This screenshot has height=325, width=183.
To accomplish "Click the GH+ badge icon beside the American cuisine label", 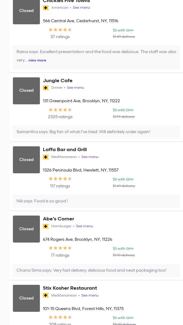I will [x=46, y=8].
